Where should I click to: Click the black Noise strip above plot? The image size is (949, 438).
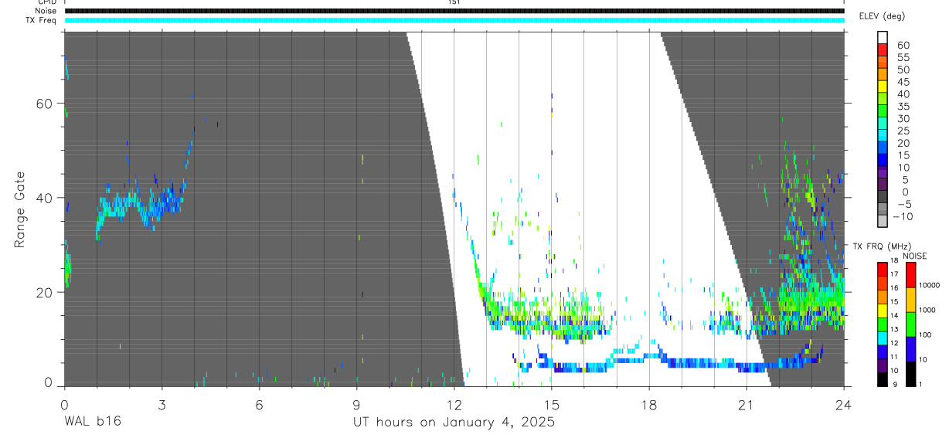tap(454, 11)
